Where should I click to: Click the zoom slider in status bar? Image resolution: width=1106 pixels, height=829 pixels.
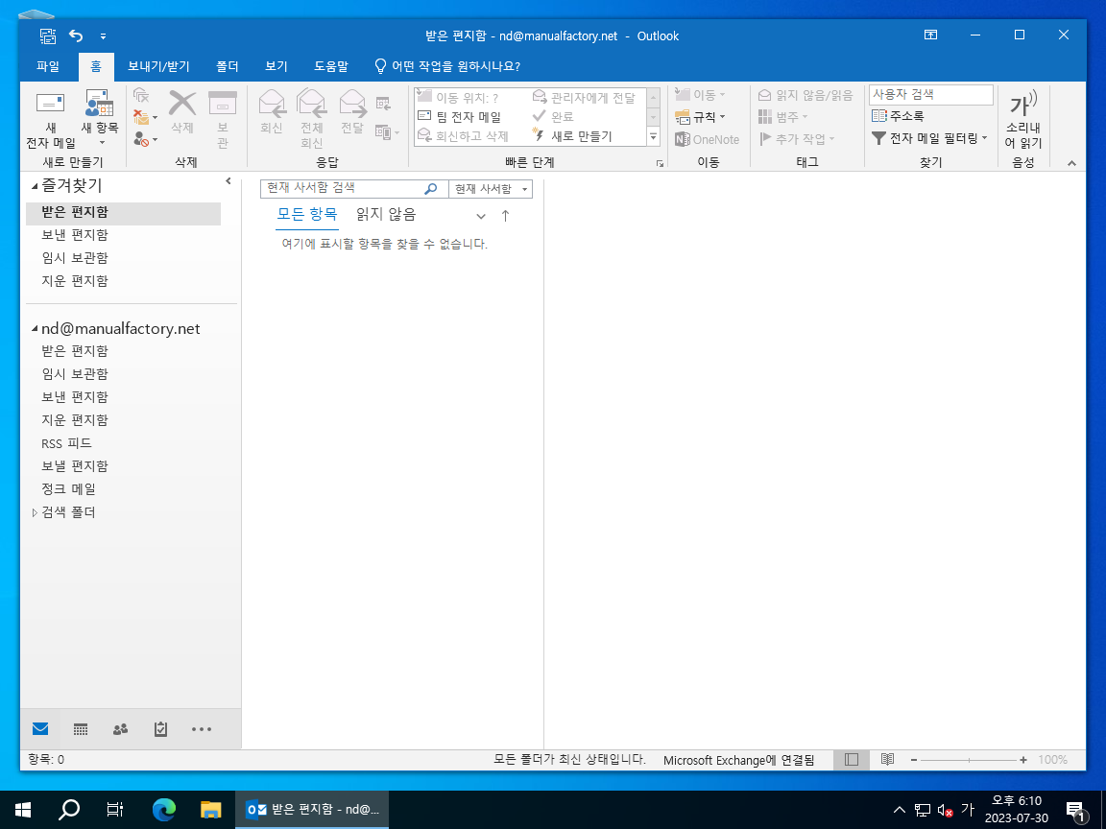click(968, 760)
